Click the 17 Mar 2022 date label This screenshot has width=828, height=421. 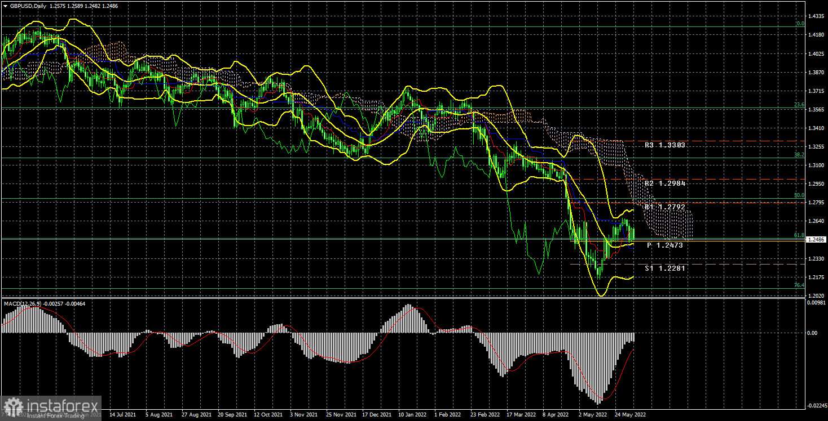click(x=521, y=414)
